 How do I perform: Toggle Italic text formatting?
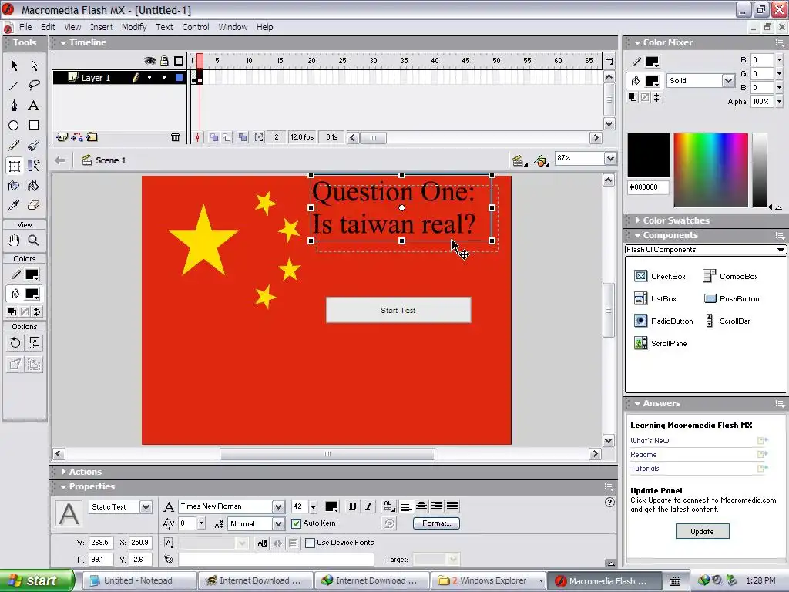click(369, 506)
